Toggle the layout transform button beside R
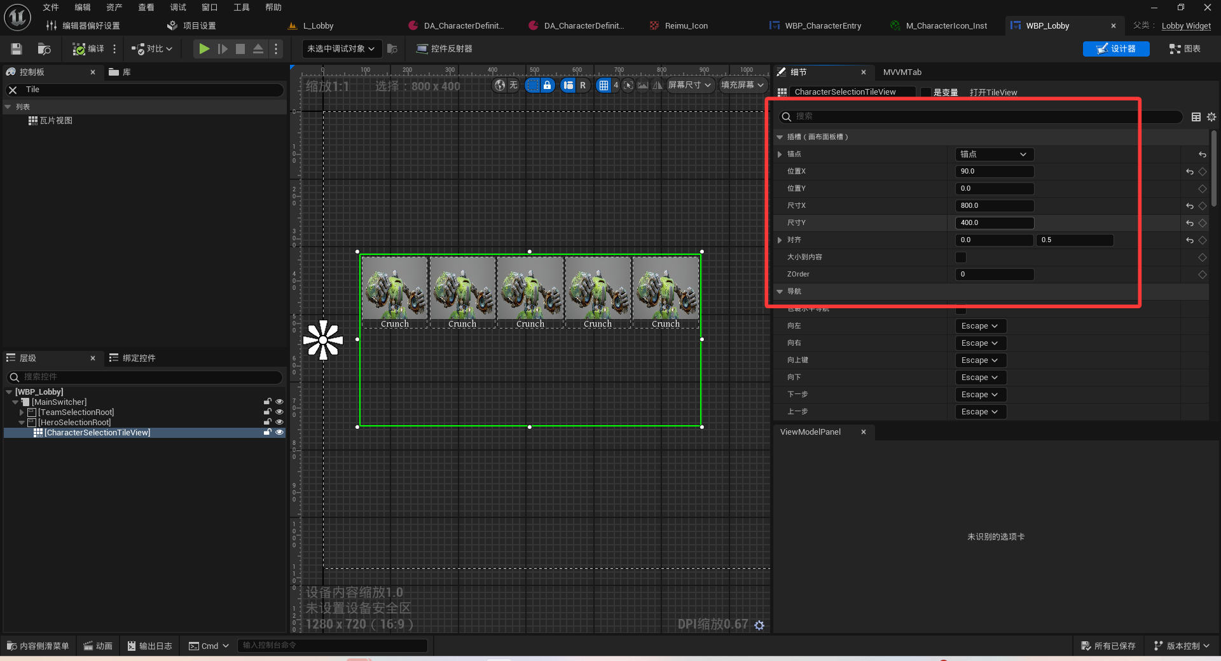Image resolution: width=1221 pixels, height=661 pixels. [569, 85]
